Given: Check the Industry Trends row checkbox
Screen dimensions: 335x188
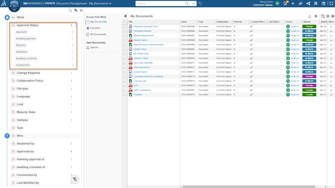Looking at the screenshot, I should click(125, 58).
